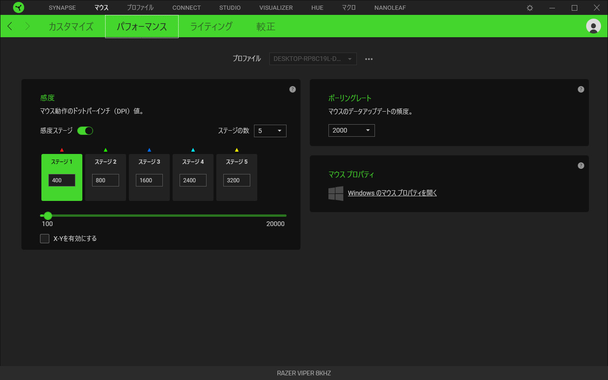Show help for the マウス プロパティ panel
This screenshot has width=608, height=380.
pyautogui.click(x=581, y=166)
